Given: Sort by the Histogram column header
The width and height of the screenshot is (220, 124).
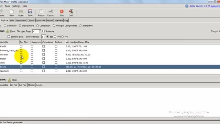Looking at the screenshot, I should point(36,42).
